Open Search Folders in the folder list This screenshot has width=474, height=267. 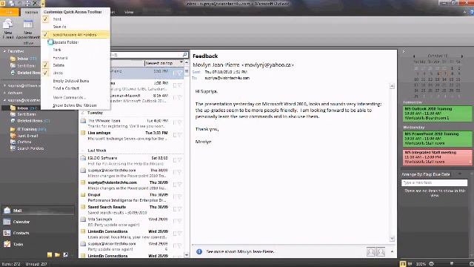pos(30,148)
